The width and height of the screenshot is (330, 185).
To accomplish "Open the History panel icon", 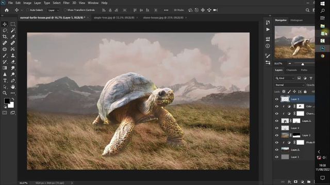I will 268,23.
